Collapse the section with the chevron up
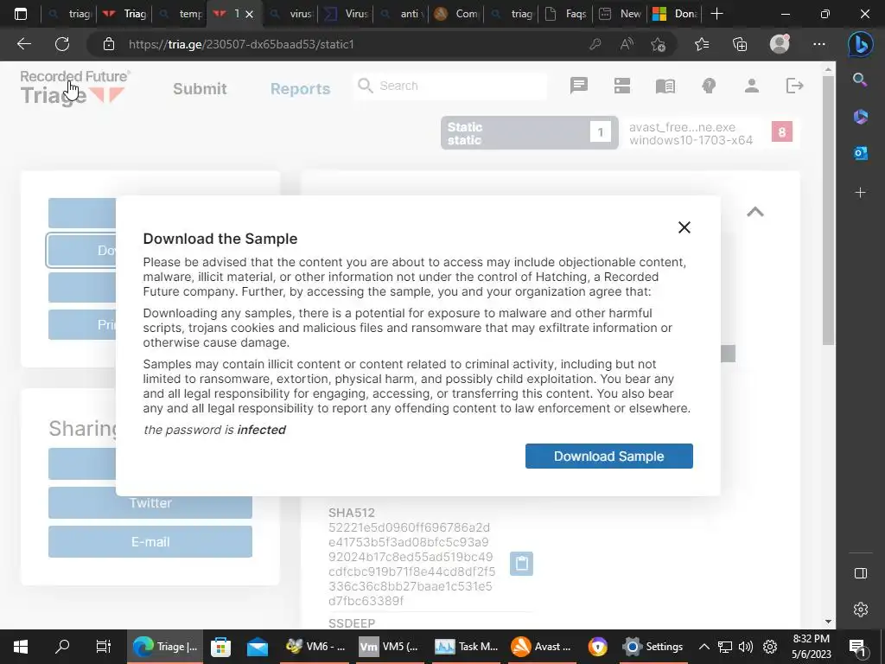The image size is (885, 664). pos(755,212)
